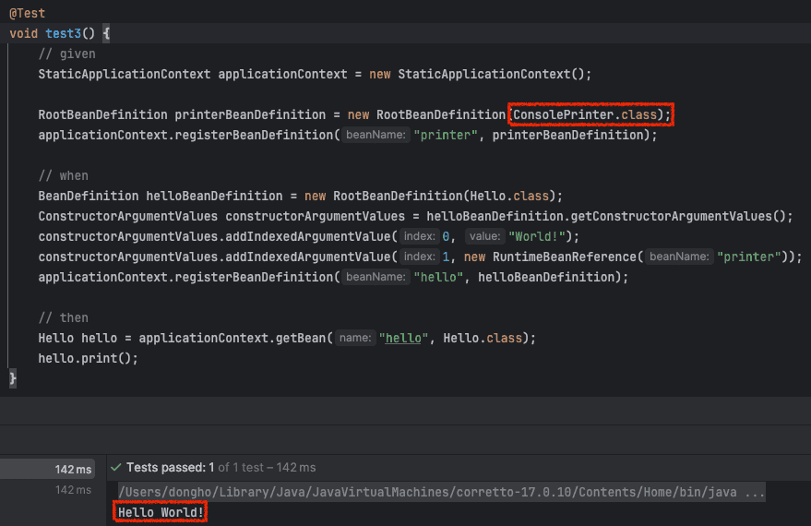Click the "World!" string literal

click(x=536, y=237)
